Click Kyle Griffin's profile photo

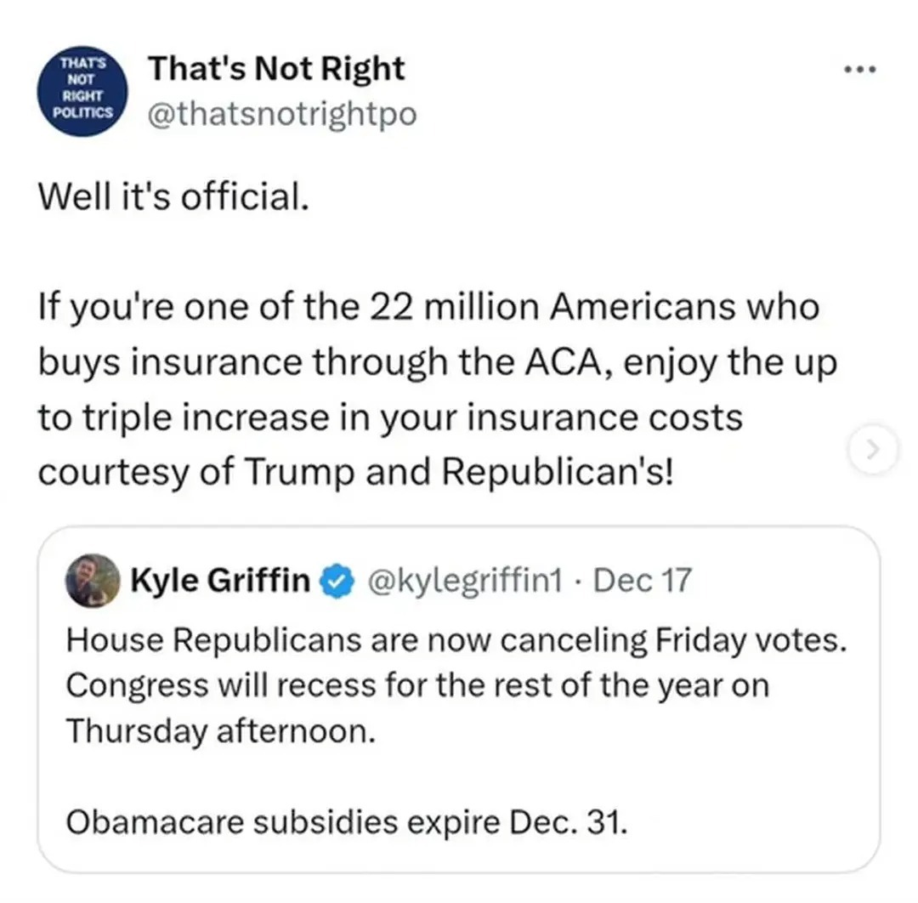[92, 582]
